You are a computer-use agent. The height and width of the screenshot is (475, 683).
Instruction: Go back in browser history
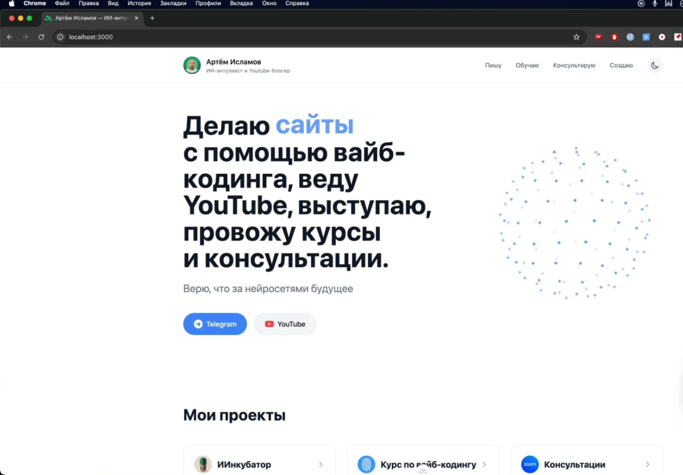pyautogui.click(x=9, y=37)
